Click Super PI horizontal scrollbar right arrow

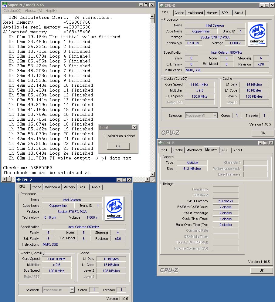click(148, 179)
